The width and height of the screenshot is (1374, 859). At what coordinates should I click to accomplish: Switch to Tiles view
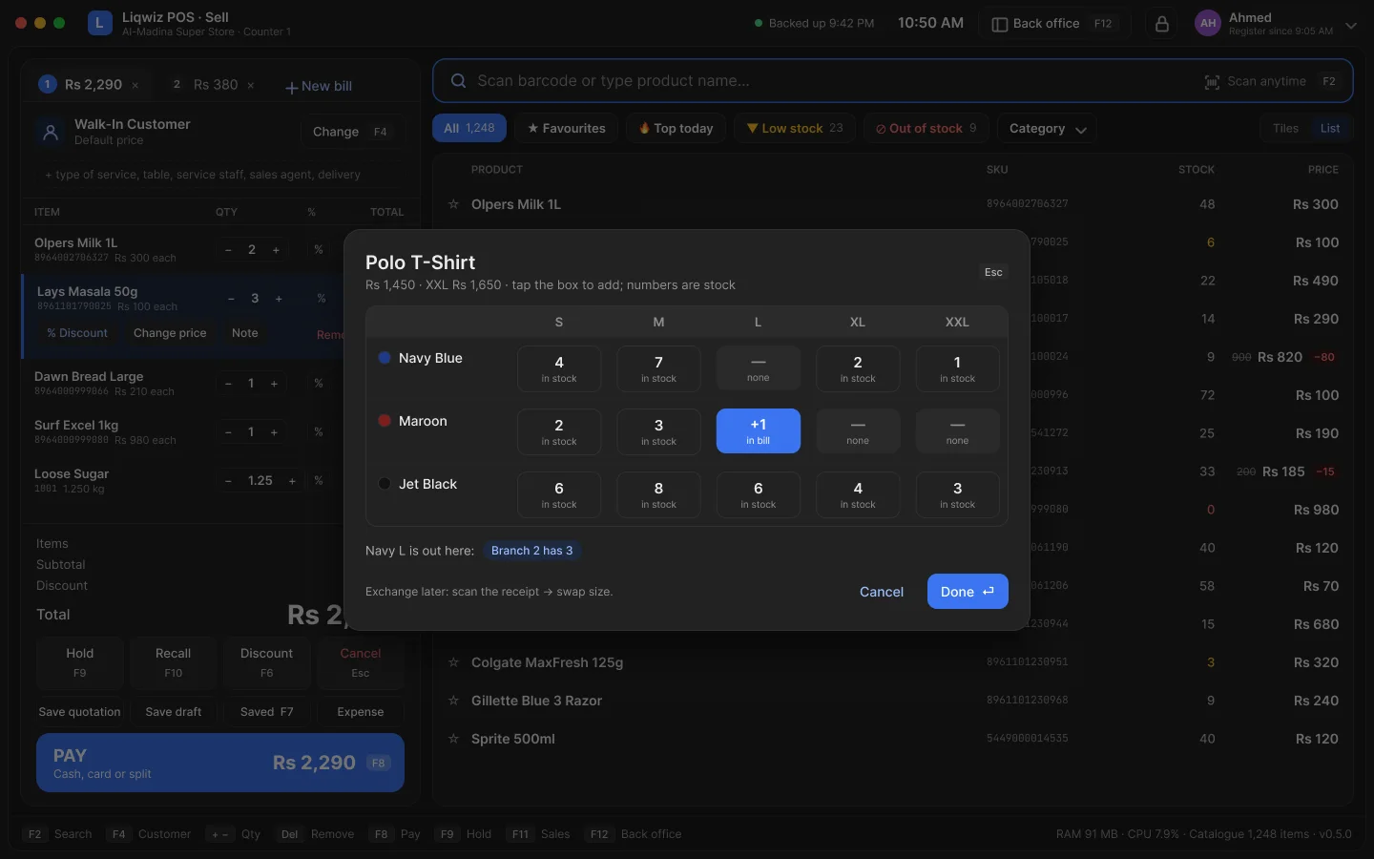[x=1285, y=129]
